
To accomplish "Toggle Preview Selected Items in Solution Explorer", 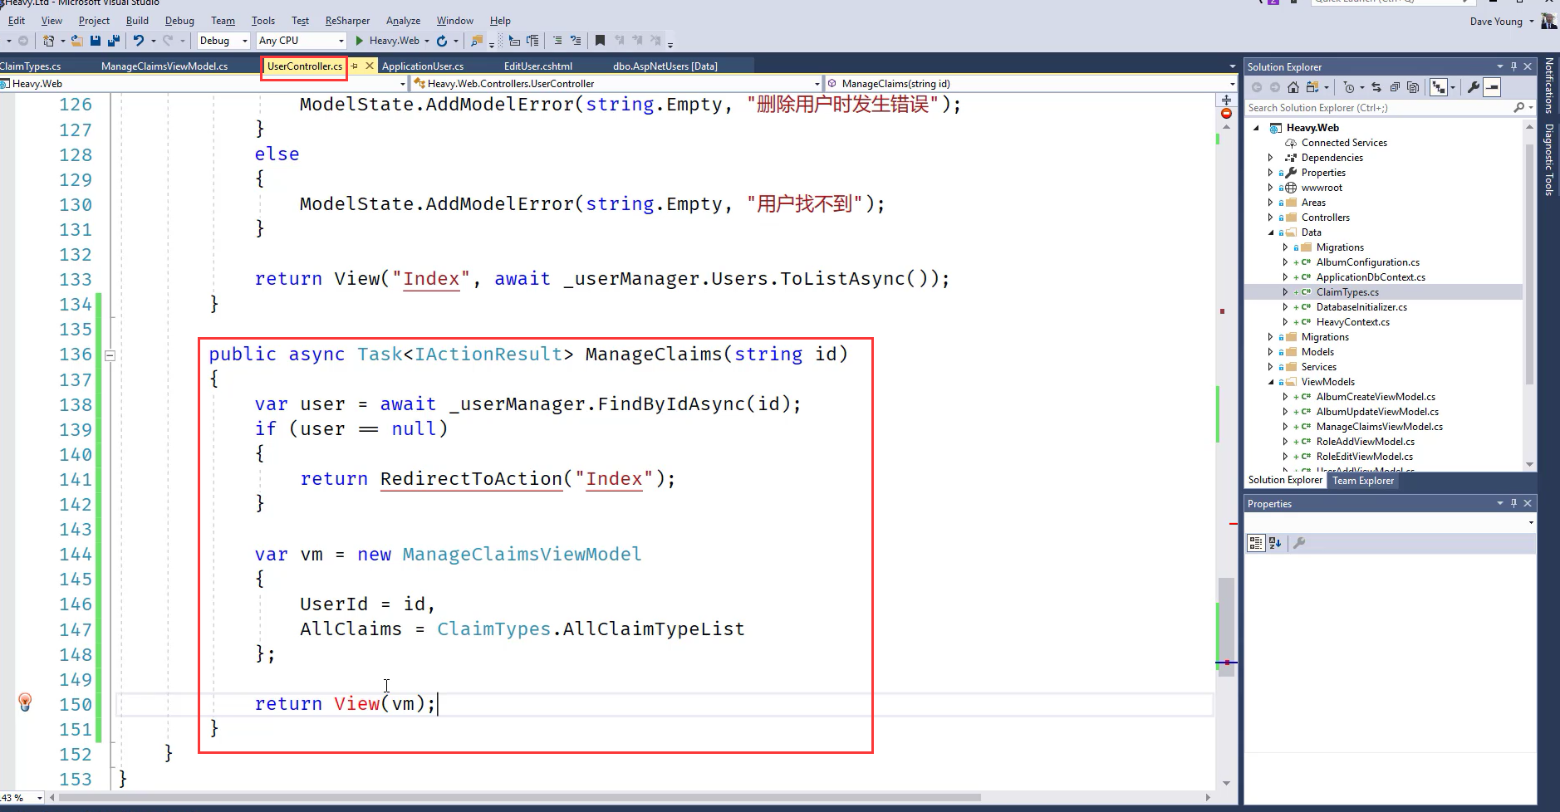I will click(x=1492, y=87).
